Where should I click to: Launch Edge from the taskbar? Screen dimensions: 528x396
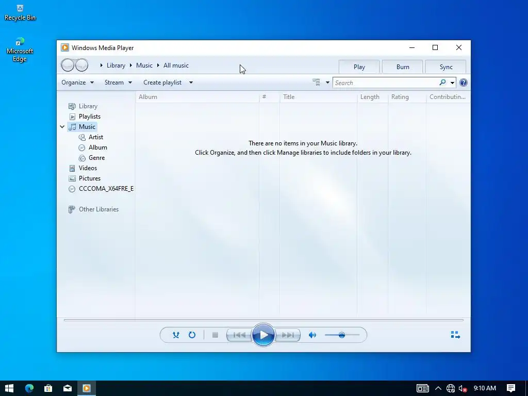pyautogui.click(x=29, y=388)
